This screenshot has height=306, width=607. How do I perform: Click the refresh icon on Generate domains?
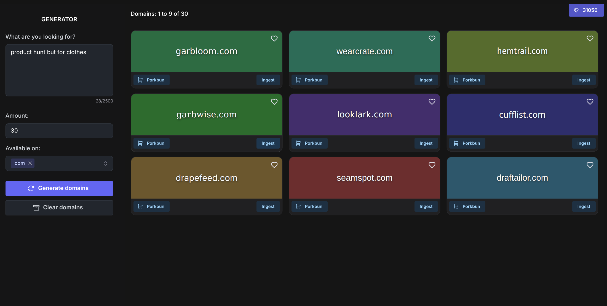click(31, 188)
